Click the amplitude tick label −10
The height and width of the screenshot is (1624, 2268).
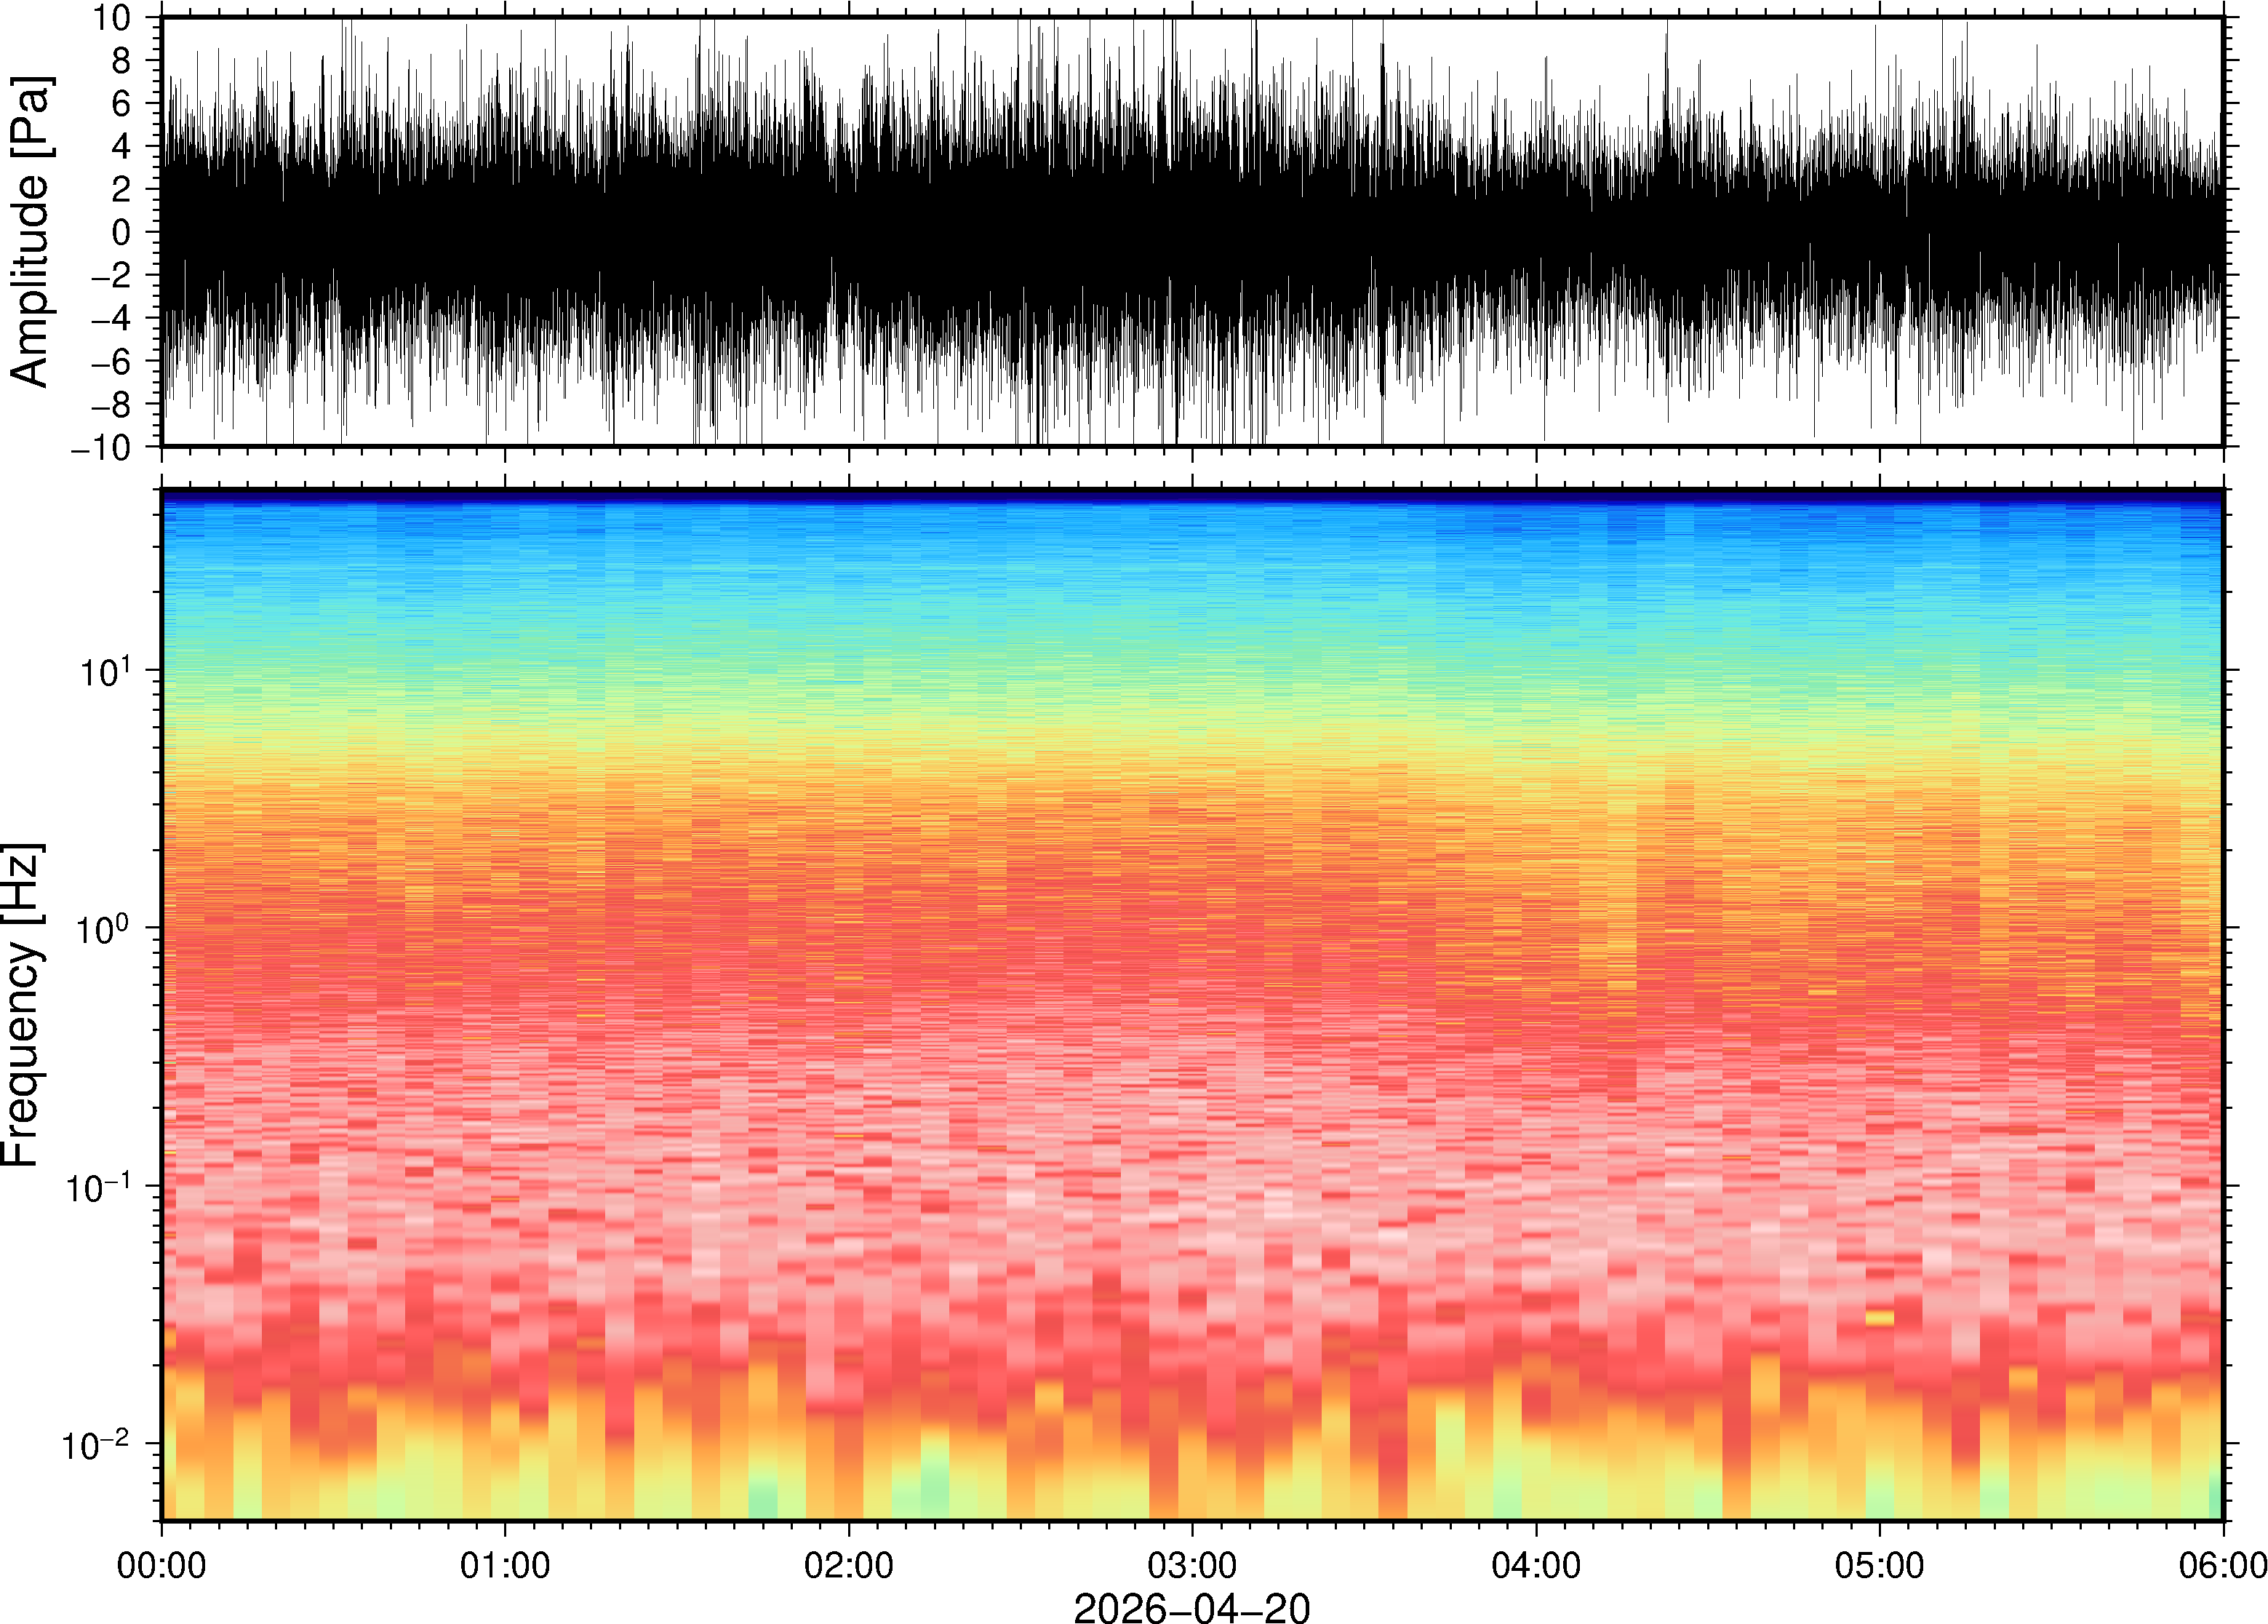(x=101, y=448)
